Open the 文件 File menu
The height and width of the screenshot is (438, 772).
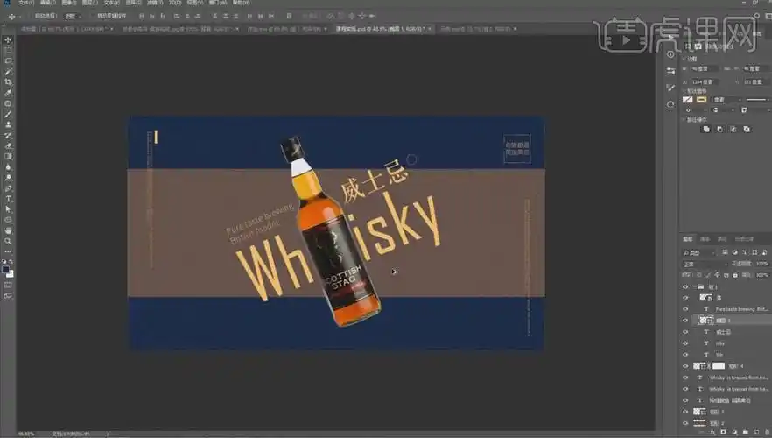pos(26,3)
